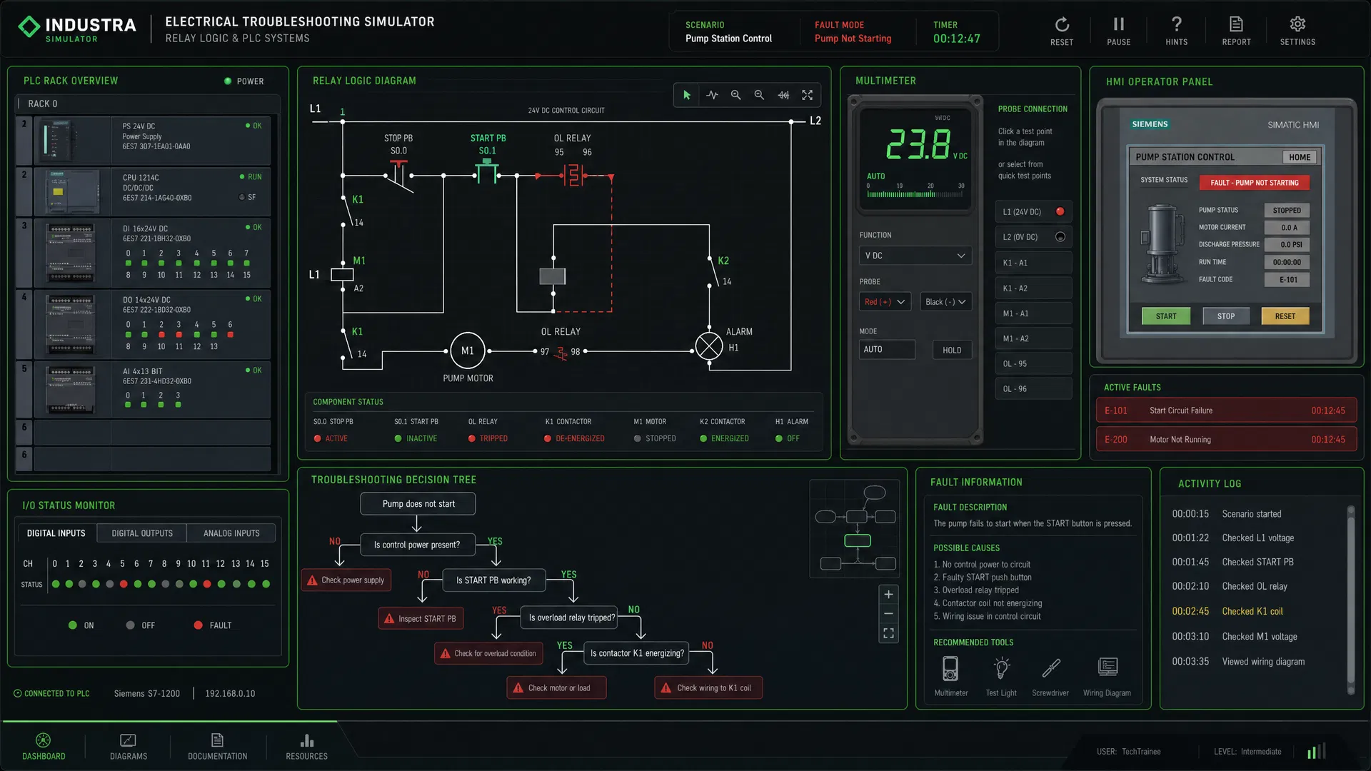Screen dimensions: 1371x771
Task: Select the L2 (0V DC) test point
Action: [x=1033, y=237]
